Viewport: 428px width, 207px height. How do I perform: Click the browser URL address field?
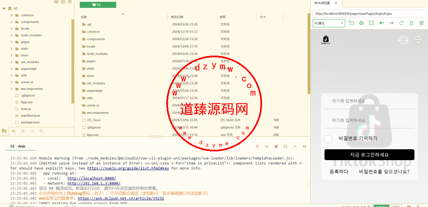point(369,13)
